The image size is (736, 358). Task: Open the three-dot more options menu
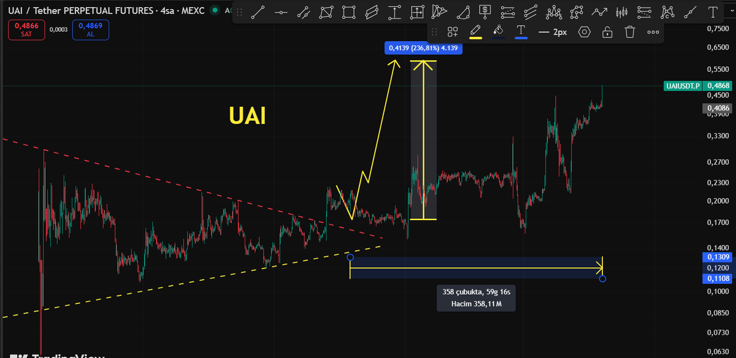(653, 32)
